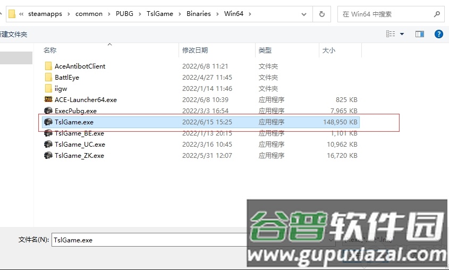This screenshot has width=449, height=270.
Task: Expand the hidden path chevron in breadcrumb
Action: [x=21, y=14]
